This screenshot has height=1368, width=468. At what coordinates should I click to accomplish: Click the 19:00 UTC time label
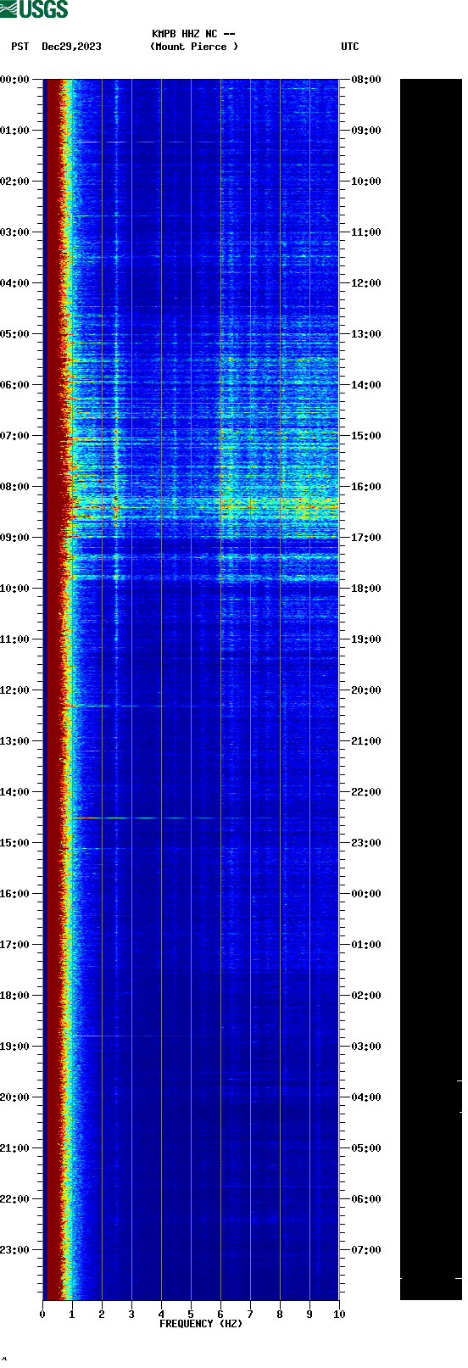click(x=366, y=639)
